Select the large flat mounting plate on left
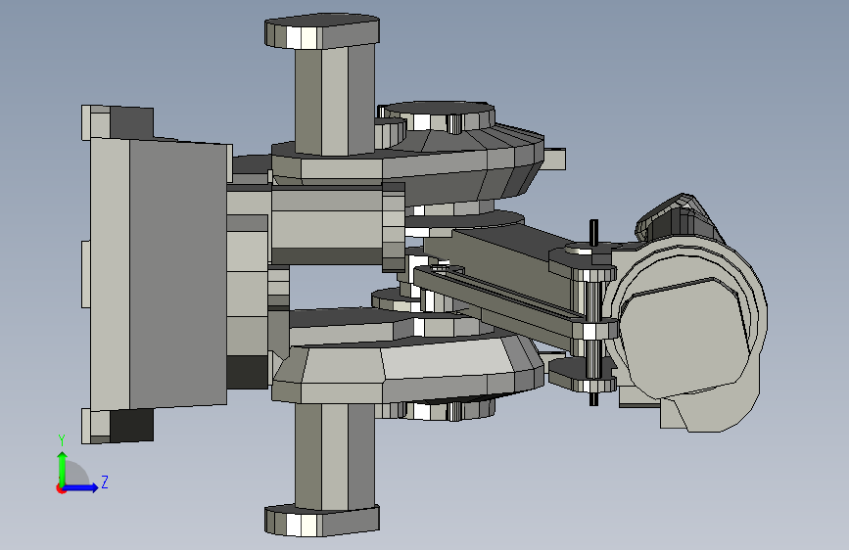 point(159,274)
